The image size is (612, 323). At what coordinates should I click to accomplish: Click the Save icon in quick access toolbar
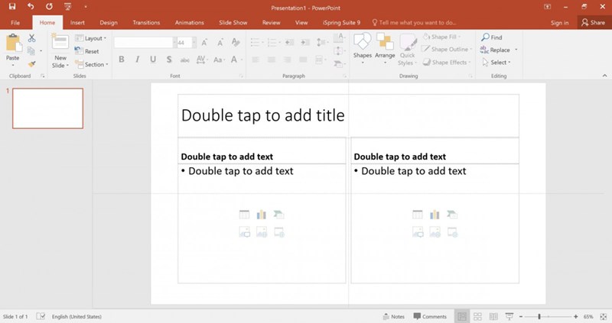click(11, 6)
